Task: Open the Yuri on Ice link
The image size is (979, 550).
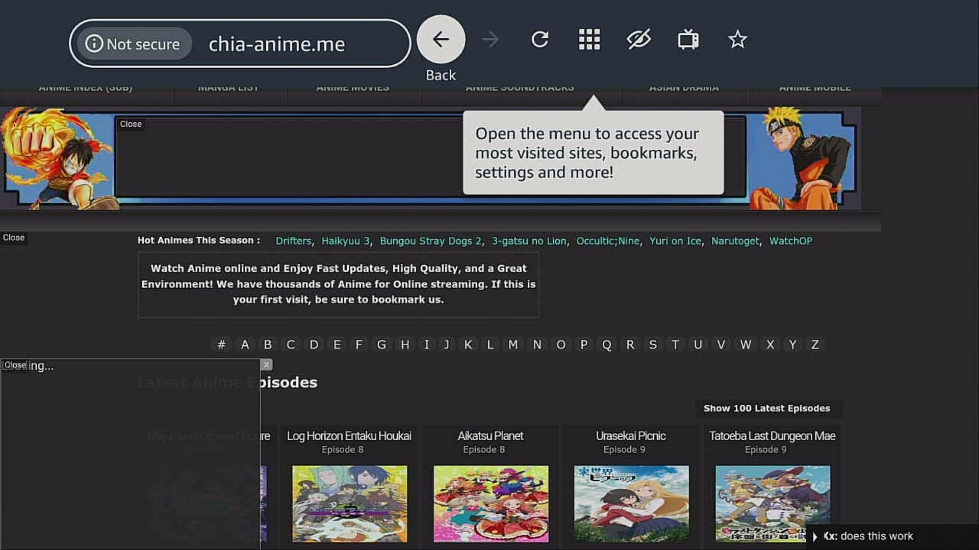Action: 675,241
